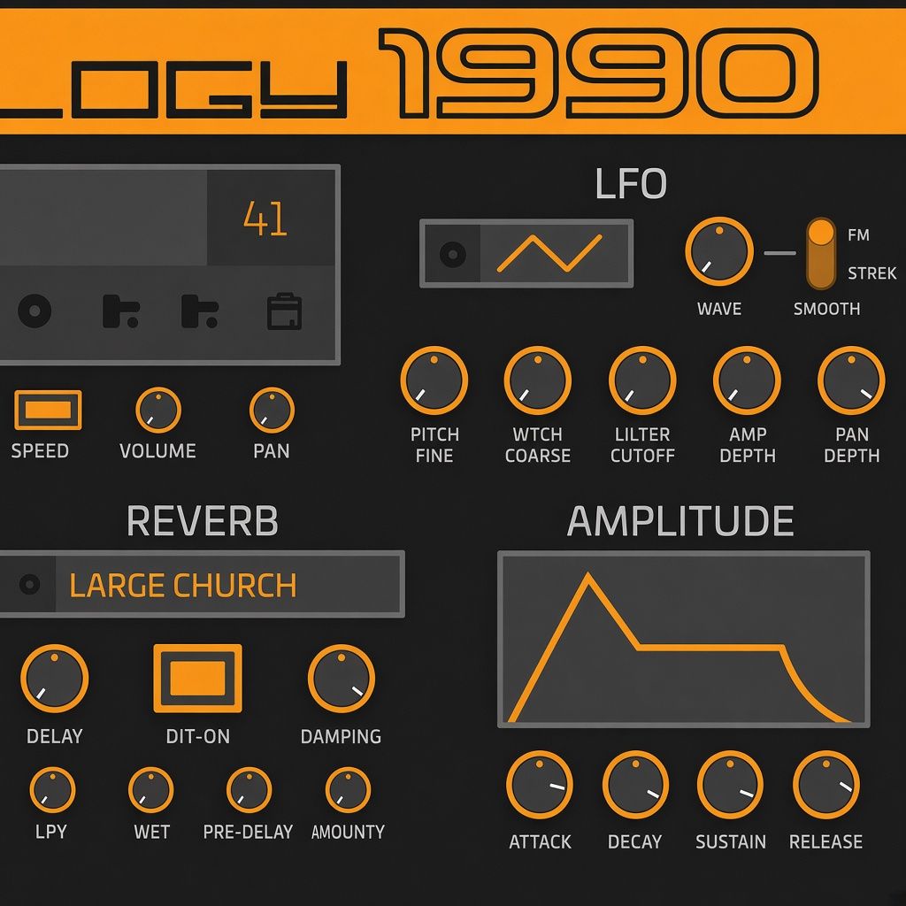906x906 pixels.
Task: Click the preset number 41 display
Action: coord(265,219)
